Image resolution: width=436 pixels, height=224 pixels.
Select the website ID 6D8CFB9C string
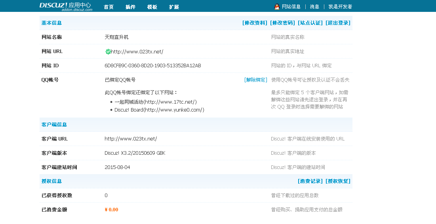click(152, 66)
